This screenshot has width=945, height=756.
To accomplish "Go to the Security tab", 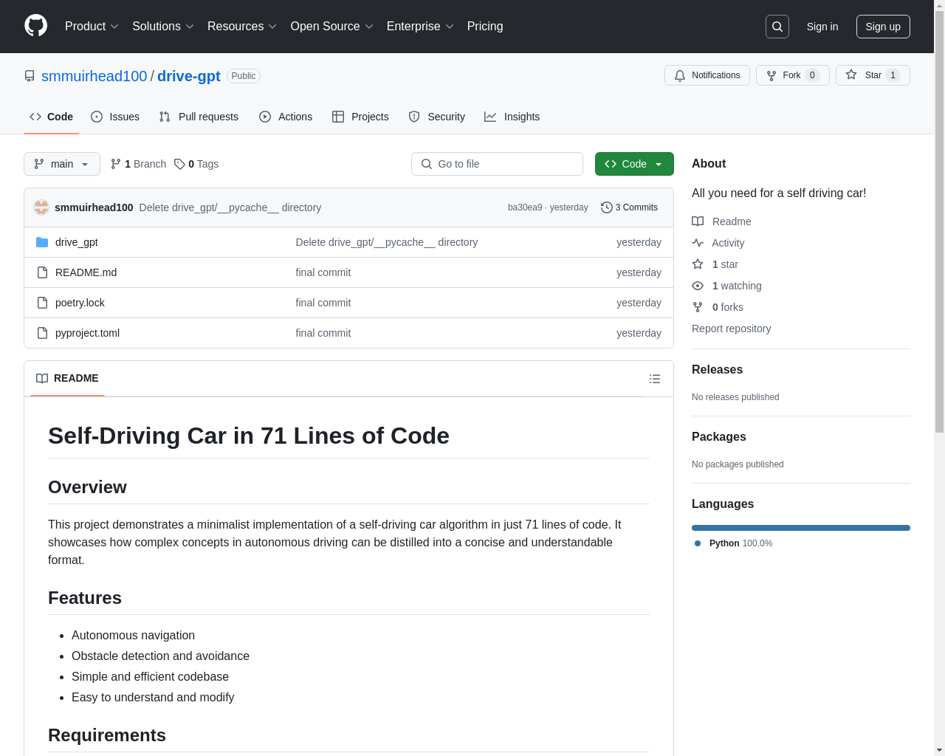I will pyautogui.click(x=437, y=117).
